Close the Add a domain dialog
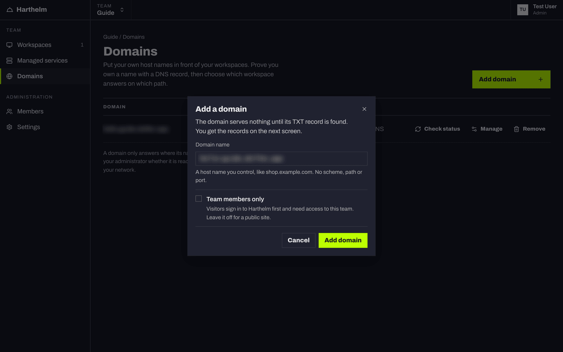563x352 pixels. click(x=364, y=109)
